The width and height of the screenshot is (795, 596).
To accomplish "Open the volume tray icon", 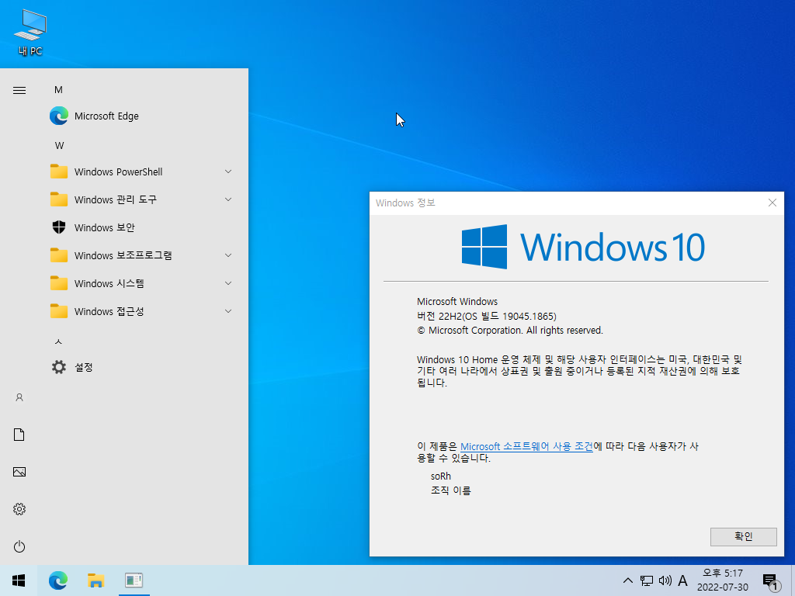I will pos(665,580).
